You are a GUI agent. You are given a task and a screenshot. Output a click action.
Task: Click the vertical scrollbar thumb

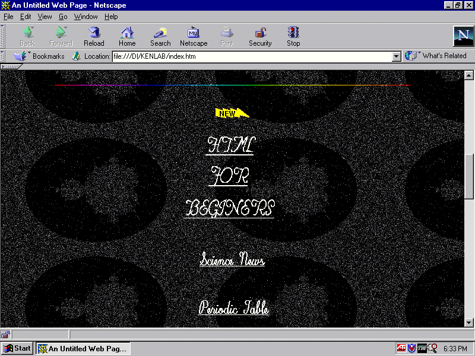point(468,176)
